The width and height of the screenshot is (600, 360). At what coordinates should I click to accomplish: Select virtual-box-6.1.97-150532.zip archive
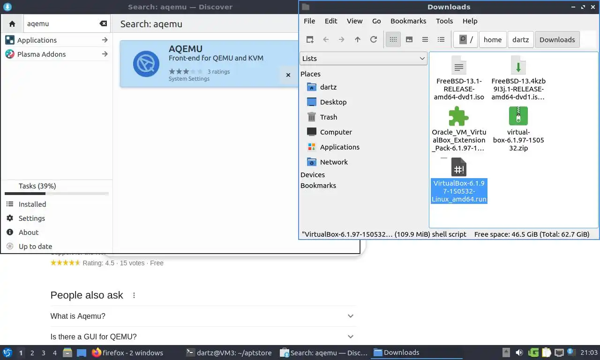(518, 129)
